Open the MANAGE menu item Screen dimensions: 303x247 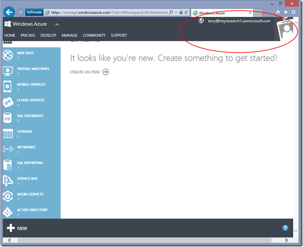tap(69, 35)
